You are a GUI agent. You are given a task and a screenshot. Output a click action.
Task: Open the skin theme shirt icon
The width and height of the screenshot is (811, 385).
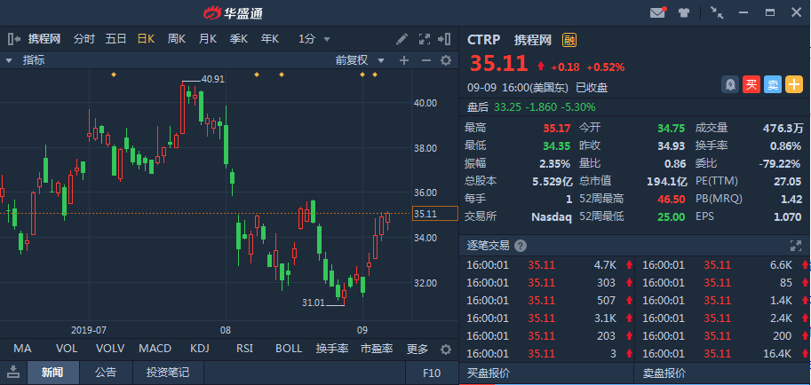point(684,13)
